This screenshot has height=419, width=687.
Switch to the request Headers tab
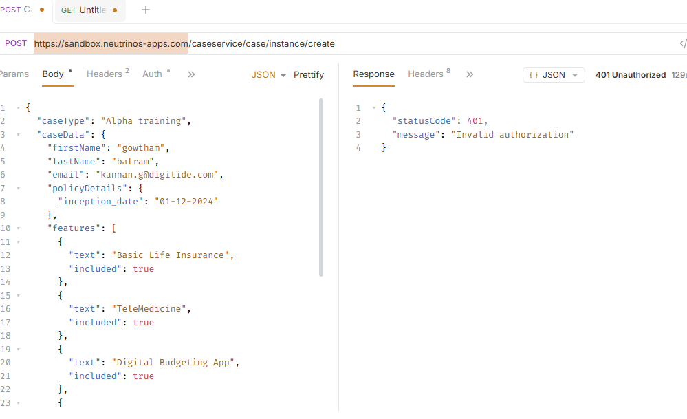[107, 74]
